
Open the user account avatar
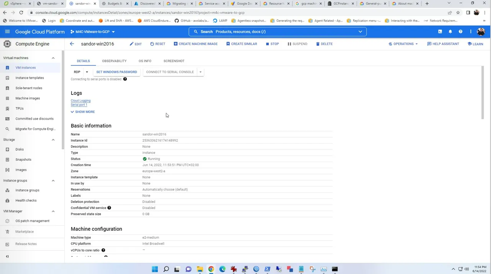tap(481, 32)
